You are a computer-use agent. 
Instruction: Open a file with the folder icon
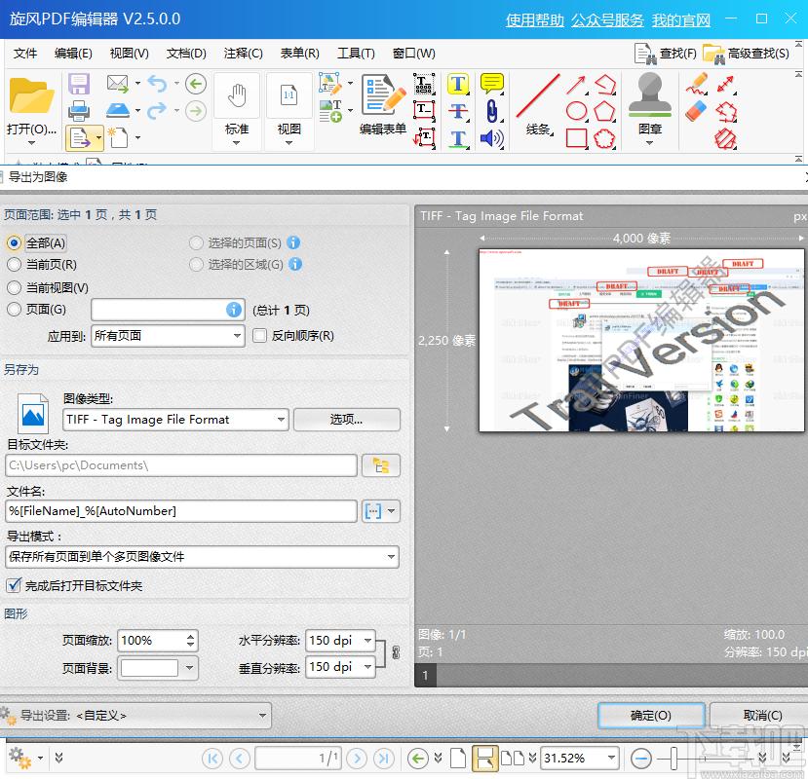[x=31, y=95]
